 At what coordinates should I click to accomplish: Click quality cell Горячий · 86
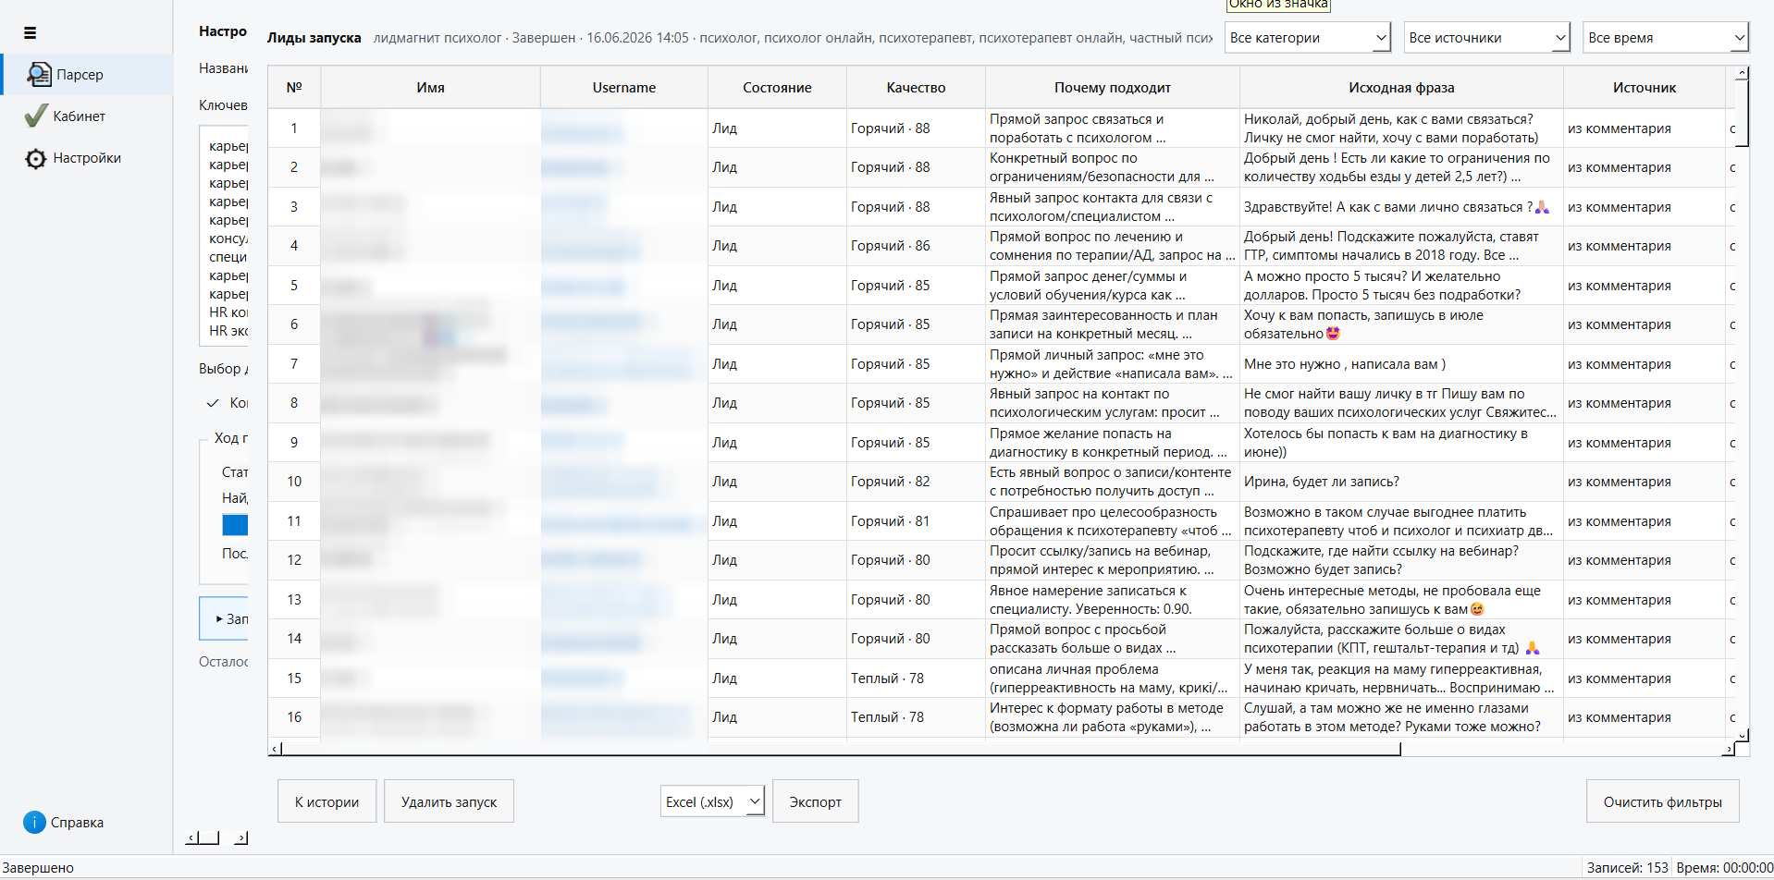[916, 245]
